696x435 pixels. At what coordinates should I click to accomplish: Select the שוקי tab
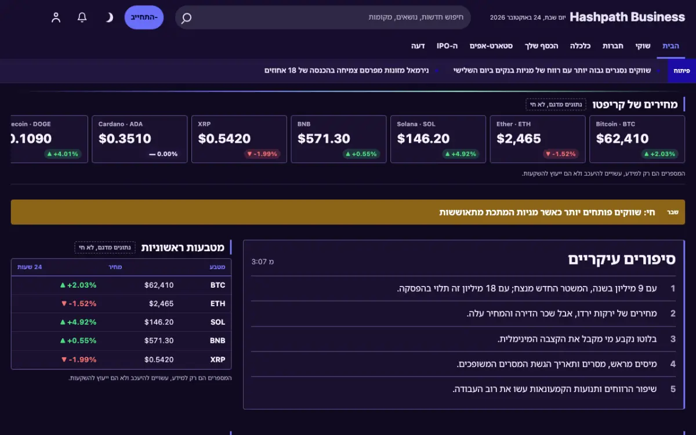pos(643,46)
